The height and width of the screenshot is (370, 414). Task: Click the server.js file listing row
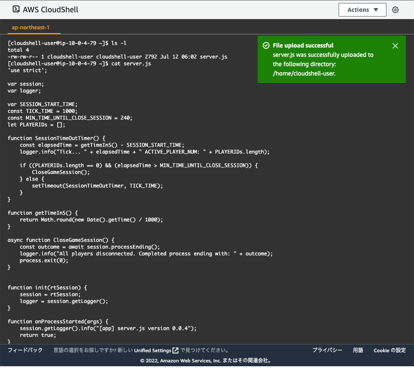[x=118, y=57]
